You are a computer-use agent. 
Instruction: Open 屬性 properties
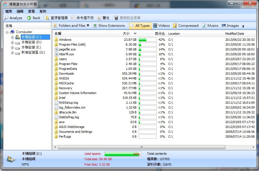pos(103,18)
